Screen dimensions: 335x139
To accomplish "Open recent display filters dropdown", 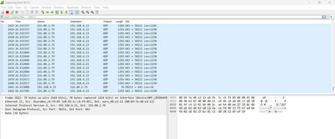I will coord(328,17).
